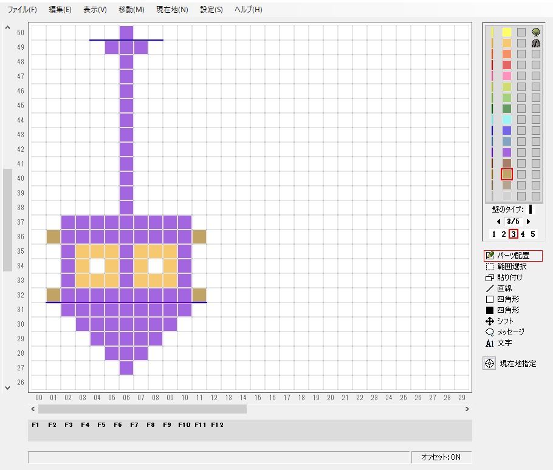Pick the cyan color swatch
The image size is (553, 470).
pos(507,120)
